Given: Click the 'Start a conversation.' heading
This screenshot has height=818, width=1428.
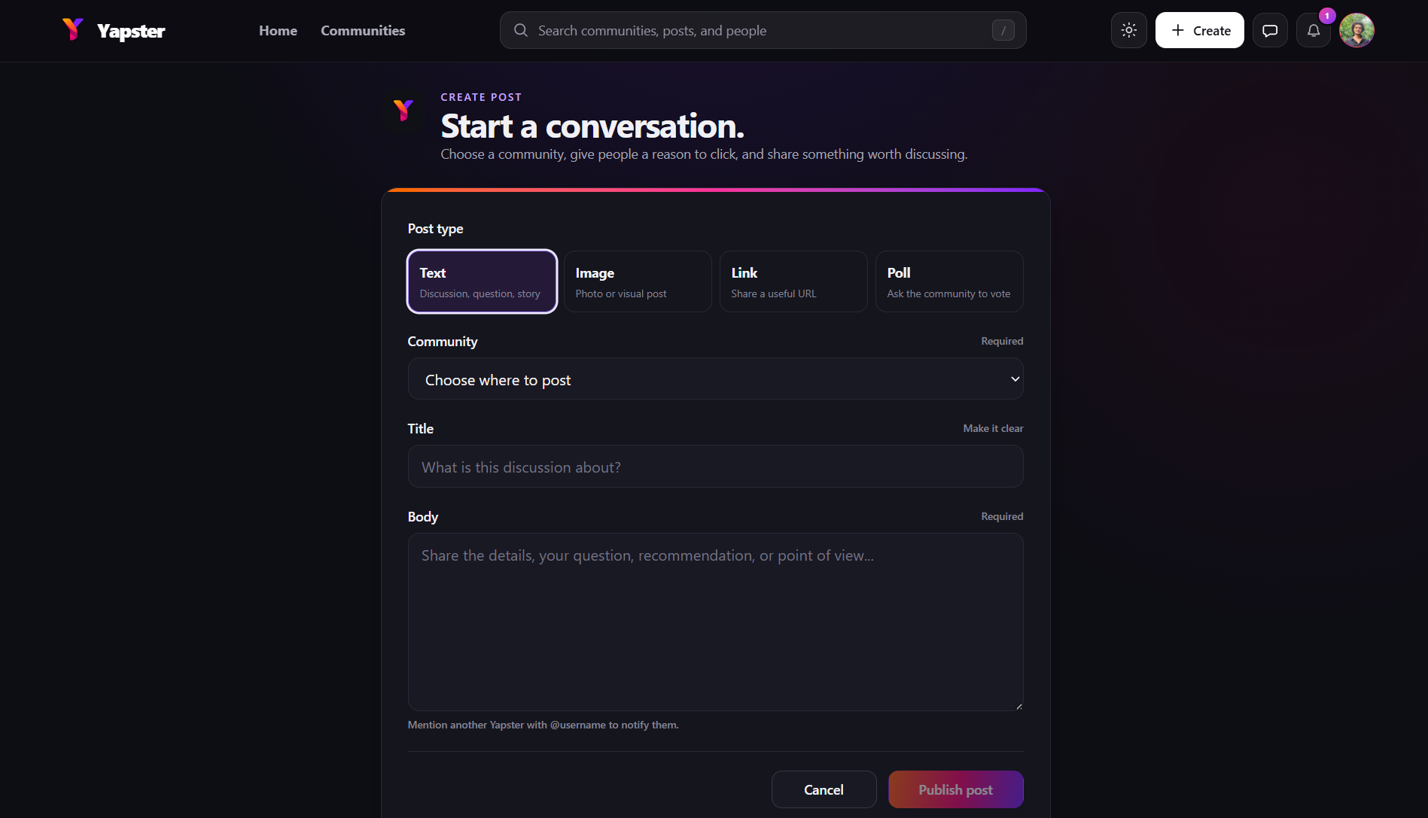Looking at the screenshot, I should (592, 126).
